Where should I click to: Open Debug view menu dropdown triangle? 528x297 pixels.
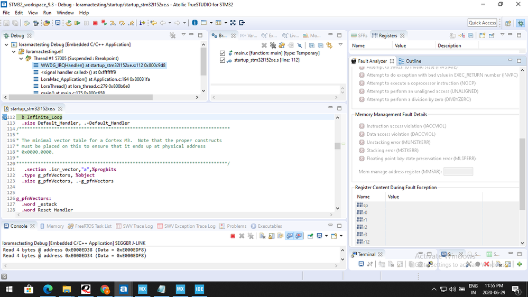click(x=183, y=35)
